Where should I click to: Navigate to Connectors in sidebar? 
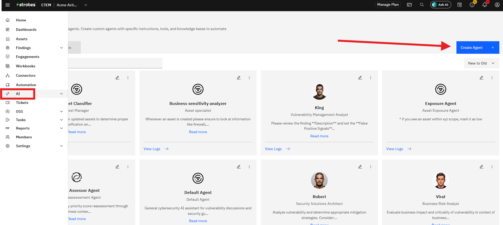pyautogui.click(x=26, y=75)
